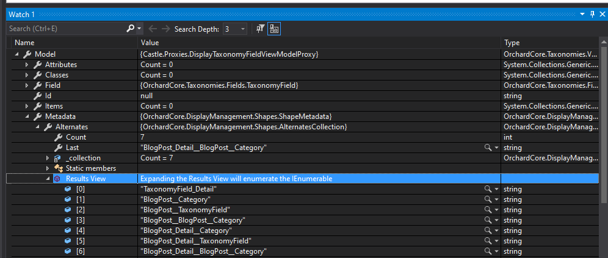Select the TaxonomyField value of the Field row
Viewport: 608px width, 258px height.
click(x=219, y=85)
